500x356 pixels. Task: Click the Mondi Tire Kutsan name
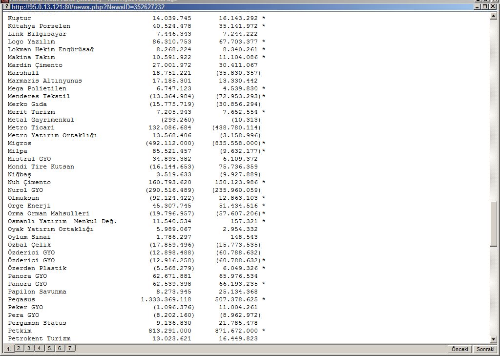(41, 167)
